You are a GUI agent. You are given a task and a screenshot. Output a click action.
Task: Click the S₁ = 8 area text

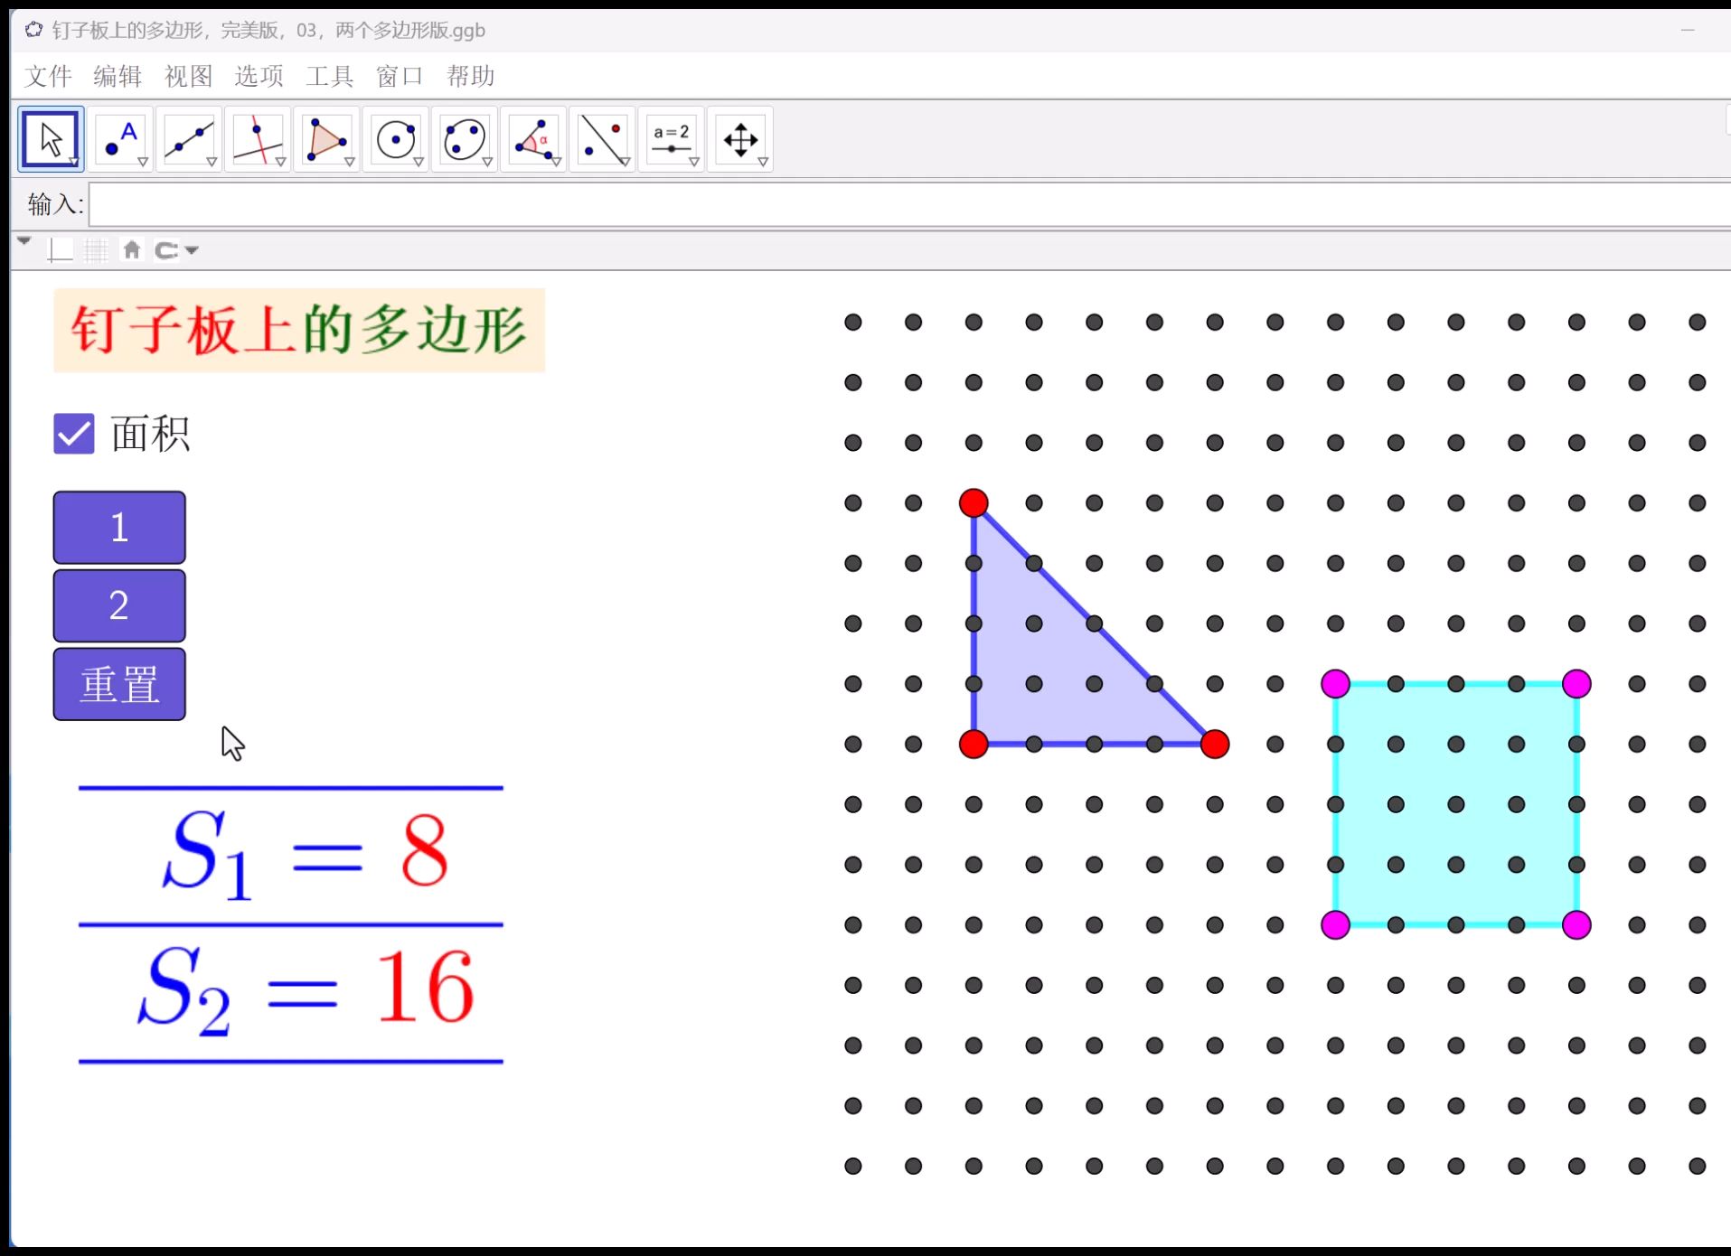(x=305, y=854)
